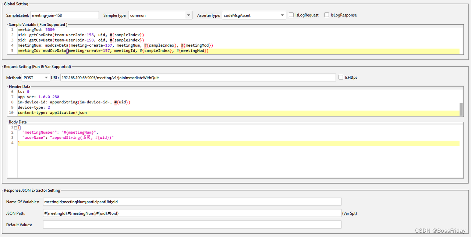The width and height of the screenshot is (471, 237).
Task: Toggle the IsLogResponse checkbox
Action: tap(327, 15)
